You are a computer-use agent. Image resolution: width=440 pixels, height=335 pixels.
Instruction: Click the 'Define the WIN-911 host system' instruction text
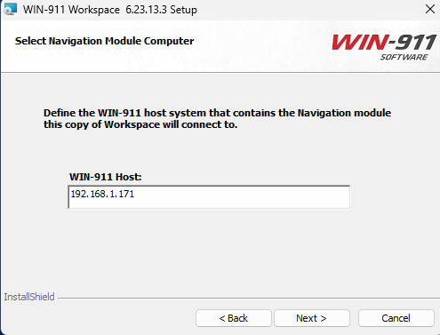coord(217,118)
